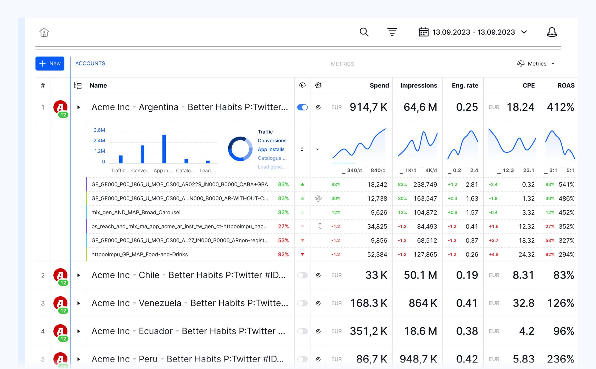
Task: Click the notification bell icon
Action: (552, 32)
